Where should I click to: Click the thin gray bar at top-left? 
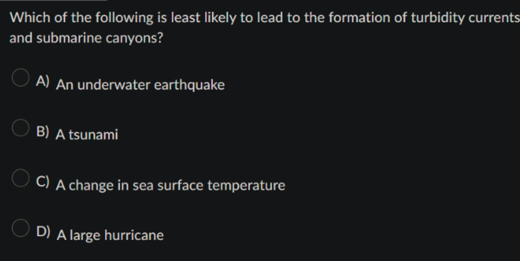point(53,1)
